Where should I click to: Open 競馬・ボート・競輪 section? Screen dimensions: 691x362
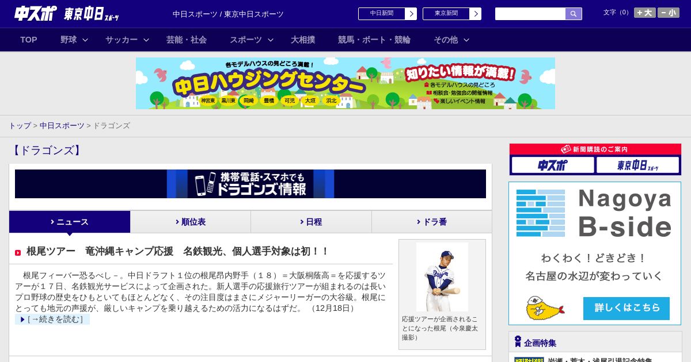374,40
